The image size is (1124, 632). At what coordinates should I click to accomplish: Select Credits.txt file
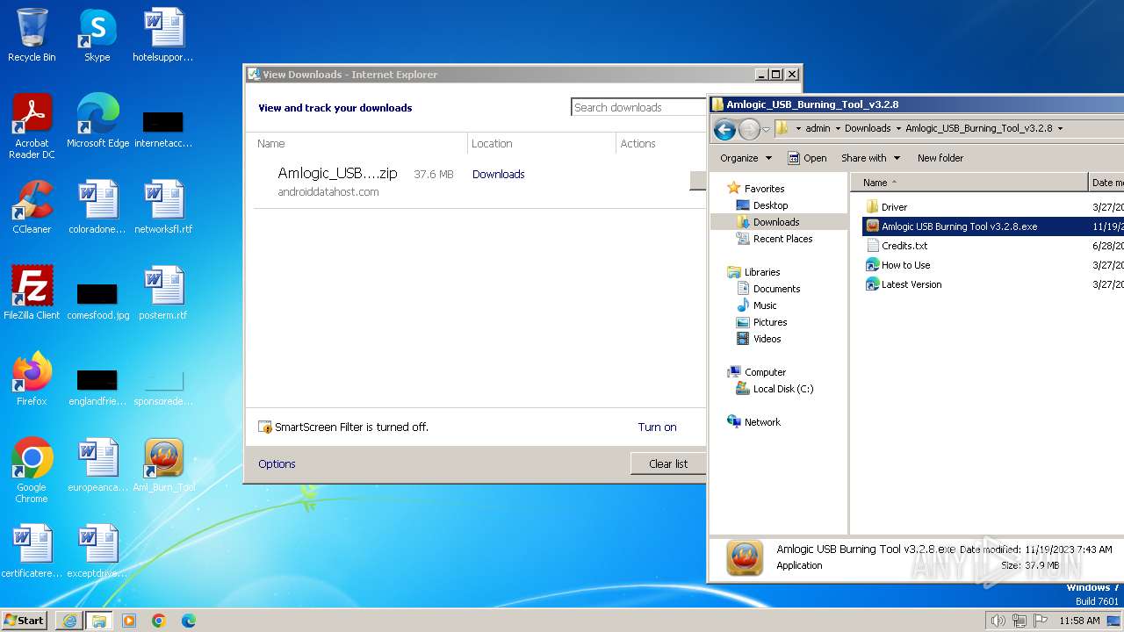[x=897, y=246]
